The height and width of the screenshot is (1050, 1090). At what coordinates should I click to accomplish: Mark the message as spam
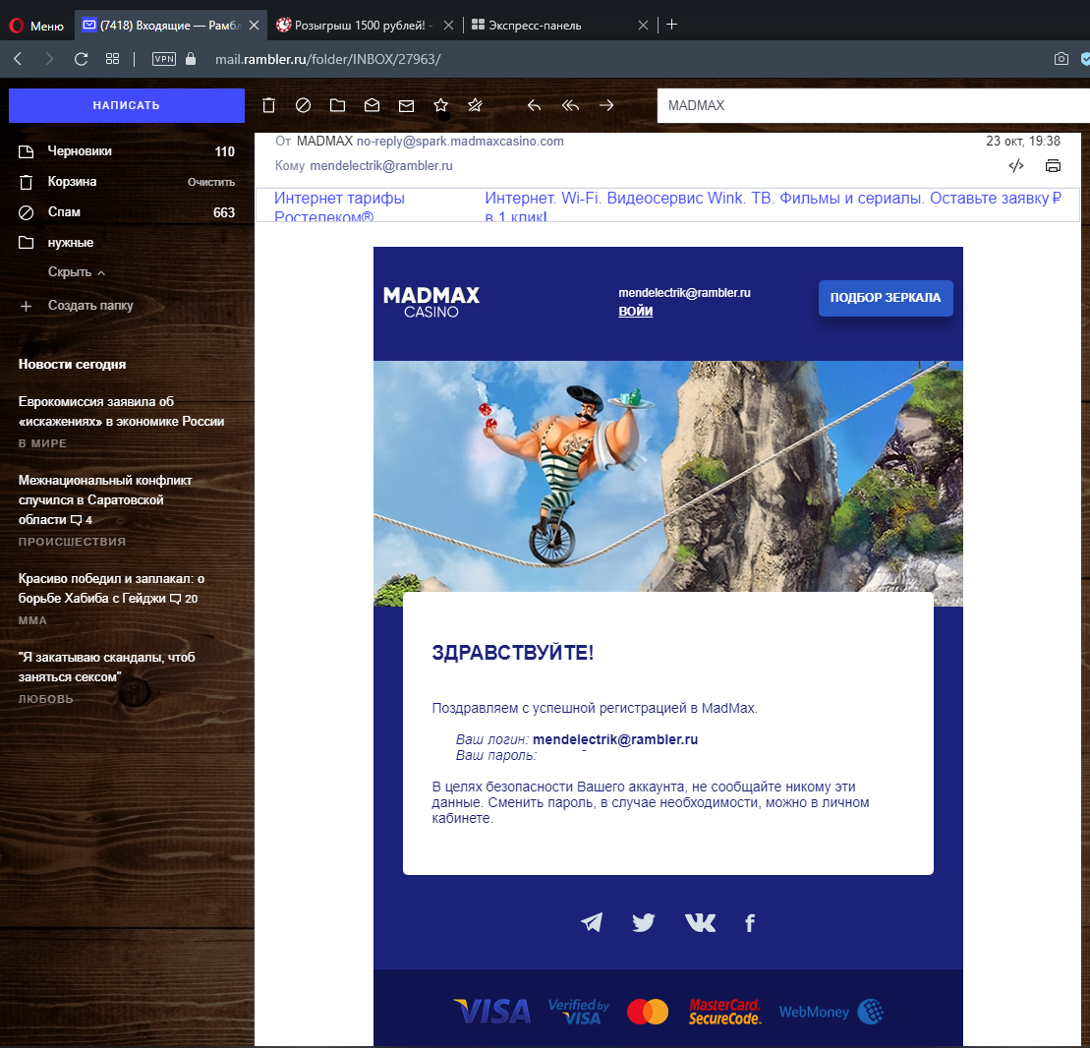303,106
